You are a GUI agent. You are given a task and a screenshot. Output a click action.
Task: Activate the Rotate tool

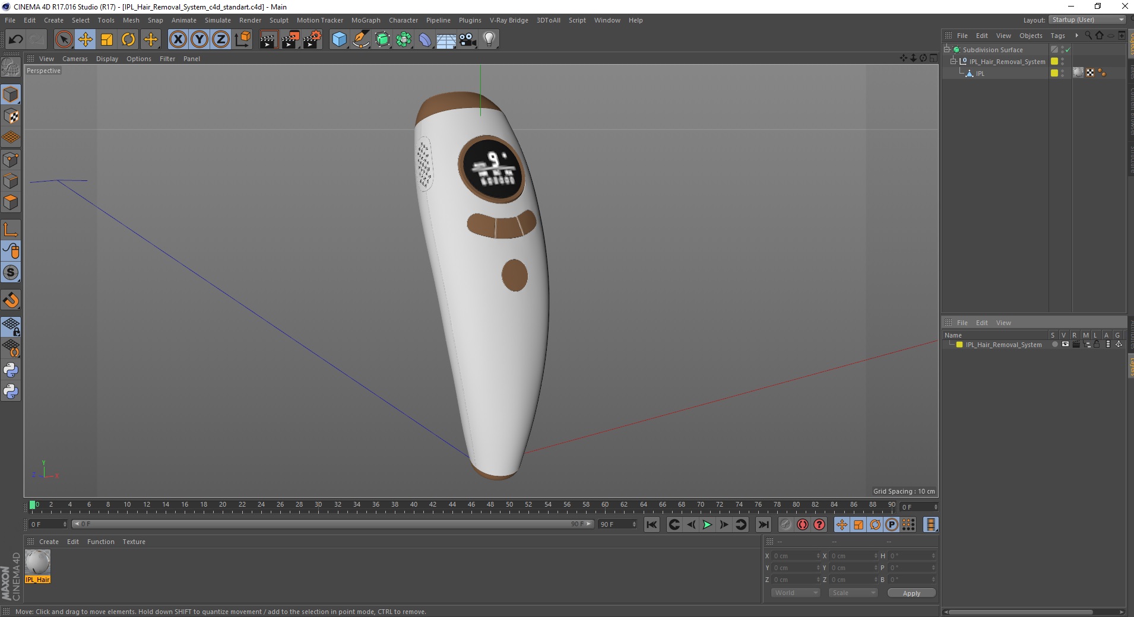tap(128, 40)
